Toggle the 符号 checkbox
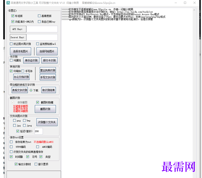 [x=28, y=157]
